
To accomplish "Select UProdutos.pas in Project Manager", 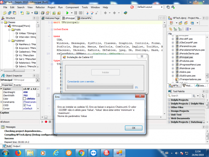I will pyautogui.click(x=186, y=61).
